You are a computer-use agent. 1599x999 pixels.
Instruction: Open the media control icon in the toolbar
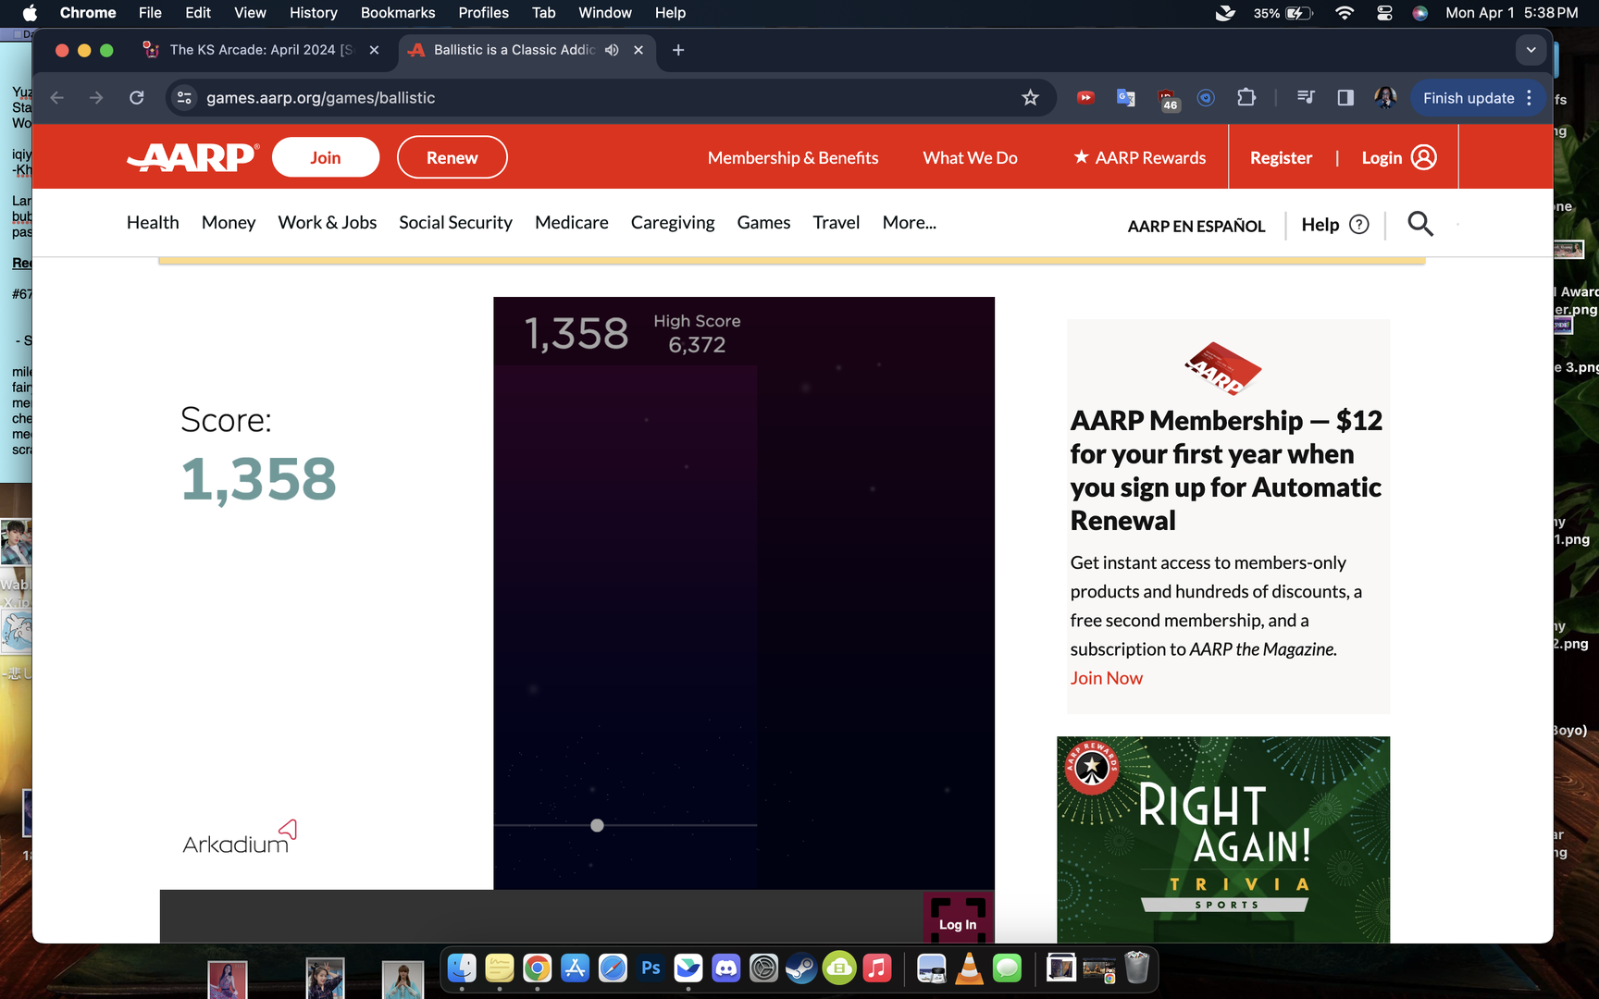pyautogui.click(x=1306, y=98)
